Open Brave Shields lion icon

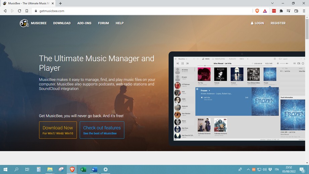pos(257,11)
